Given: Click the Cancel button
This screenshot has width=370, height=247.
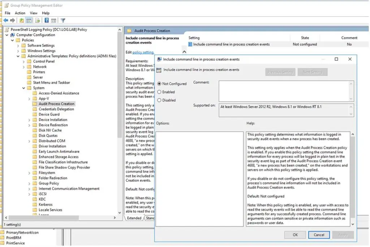Looking at the screenshot, I should pos(319,235).
